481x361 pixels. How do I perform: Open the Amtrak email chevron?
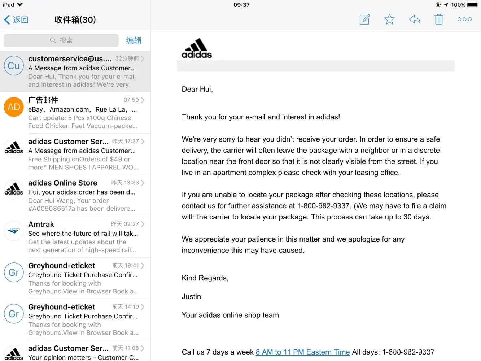tap(143, 224)
